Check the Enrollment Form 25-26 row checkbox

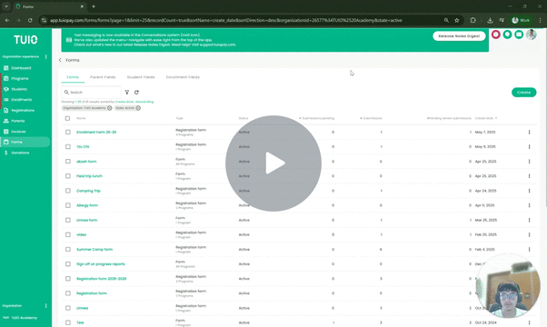click(x=67, y=132)
